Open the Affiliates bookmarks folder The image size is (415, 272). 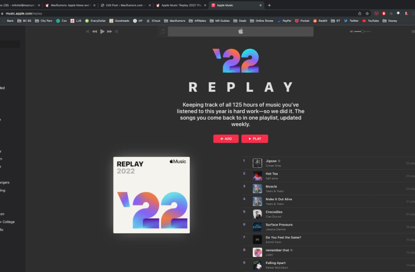(197, 21)
